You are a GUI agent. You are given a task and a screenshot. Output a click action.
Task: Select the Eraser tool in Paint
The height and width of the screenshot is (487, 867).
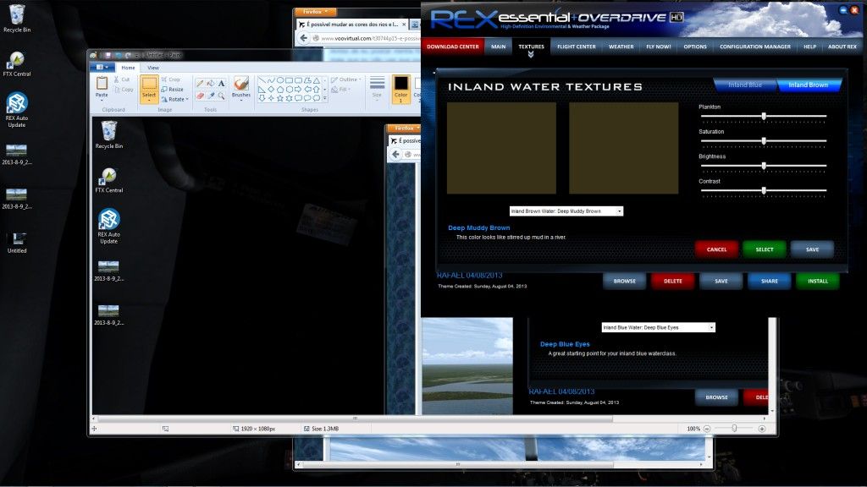coord(200,96)
